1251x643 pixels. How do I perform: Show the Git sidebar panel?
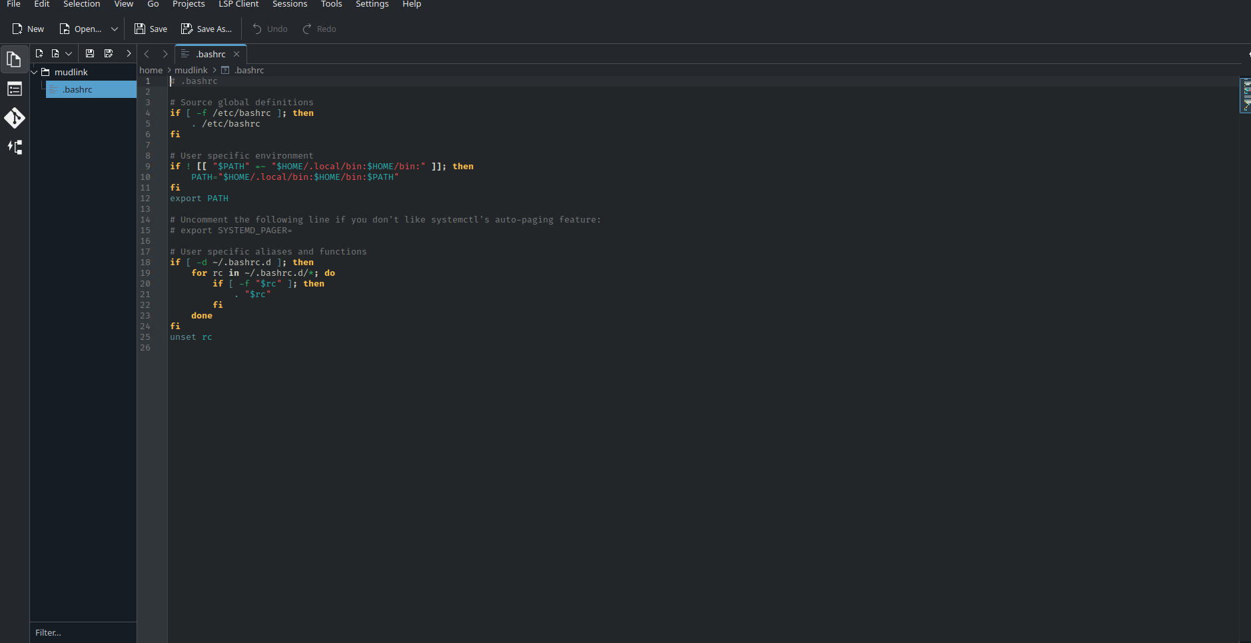[14, 118]
